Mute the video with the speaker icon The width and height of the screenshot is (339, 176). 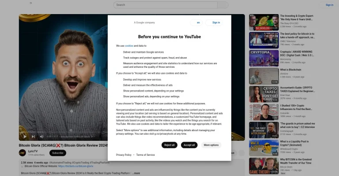[42, 136]
